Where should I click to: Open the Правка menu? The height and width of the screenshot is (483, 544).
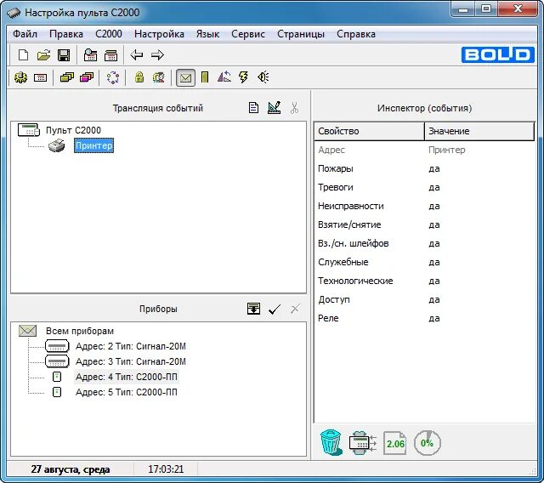pos(66,34)
